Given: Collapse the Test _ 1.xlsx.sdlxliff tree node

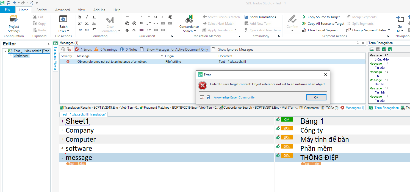Looking at the screenshot, I should click(5, 51).
